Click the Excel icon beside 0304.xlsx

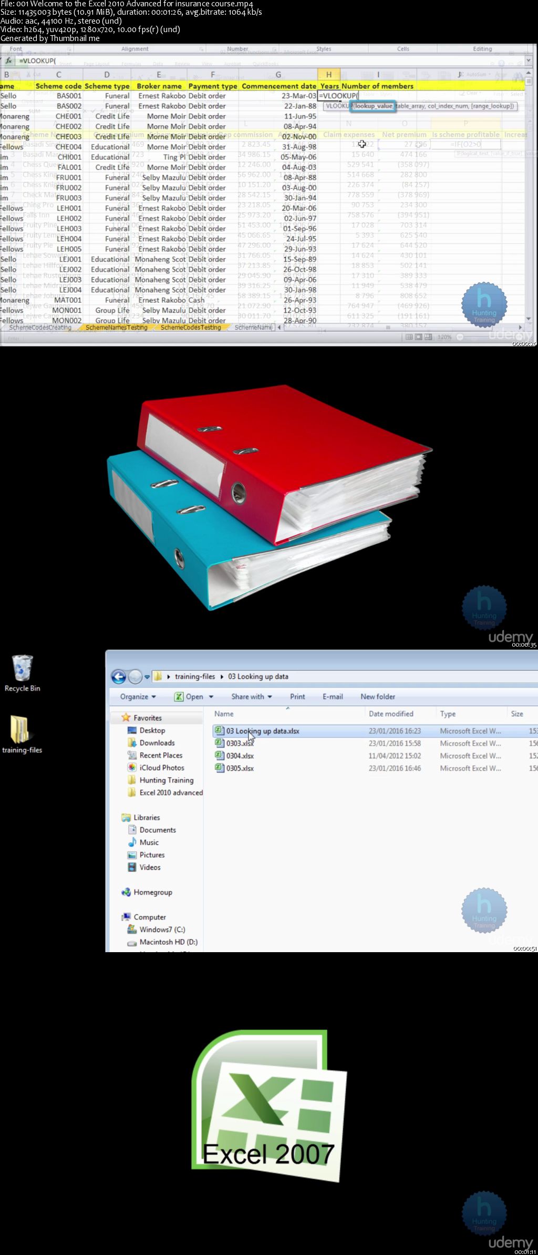click(220, 756)
